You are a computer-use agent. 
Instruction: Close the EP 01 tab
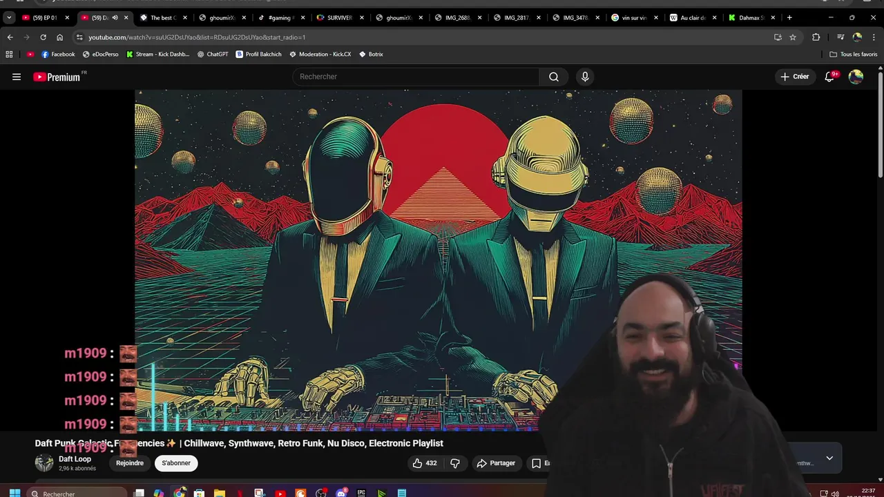point(67,17)
